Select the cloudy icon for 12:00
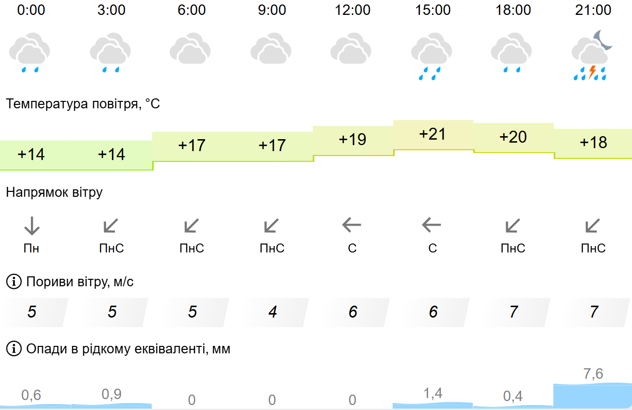This screenshot has height=410, width=632. 351,48
